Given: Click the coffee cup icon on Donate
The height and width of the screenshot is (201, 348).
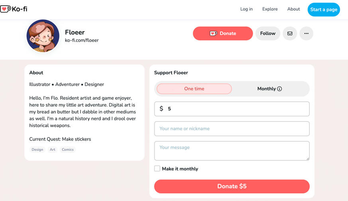Looking at the screenshot, I should coord(213,33).
